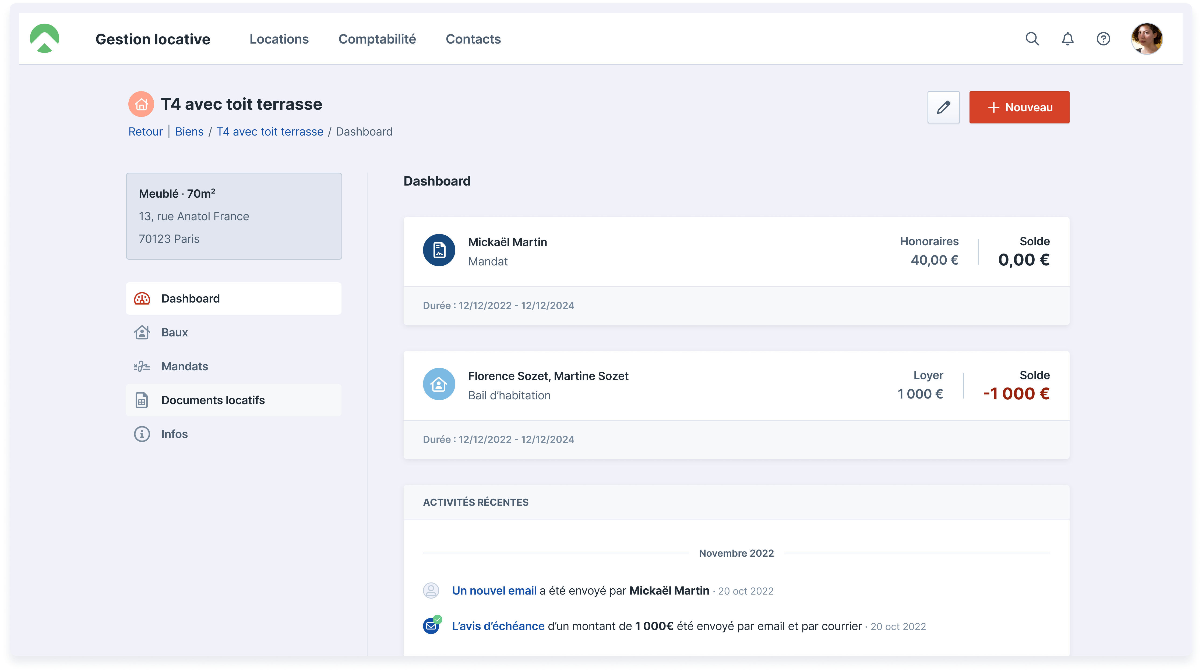The image size is (1202, 672).
Task: Click the Documents locatifs sheet icon
Action: 142,400
